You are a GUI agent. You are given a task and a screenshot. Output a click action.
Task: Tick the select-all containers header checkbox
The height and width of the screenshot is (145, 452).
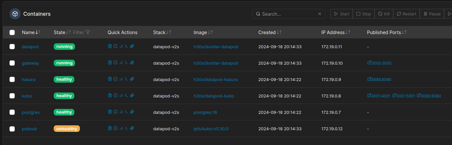pos(12,32)
